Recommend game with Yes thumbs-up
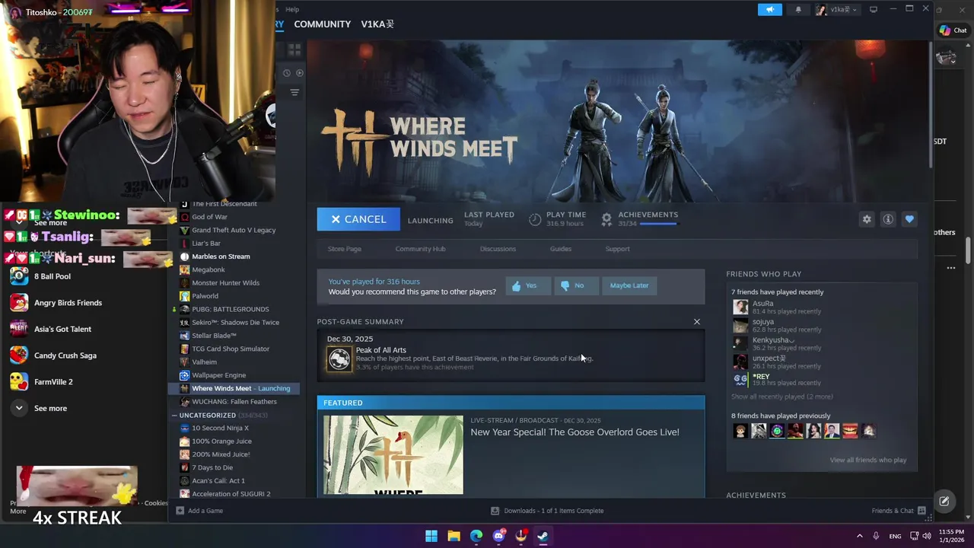 (x=527, y=285)
